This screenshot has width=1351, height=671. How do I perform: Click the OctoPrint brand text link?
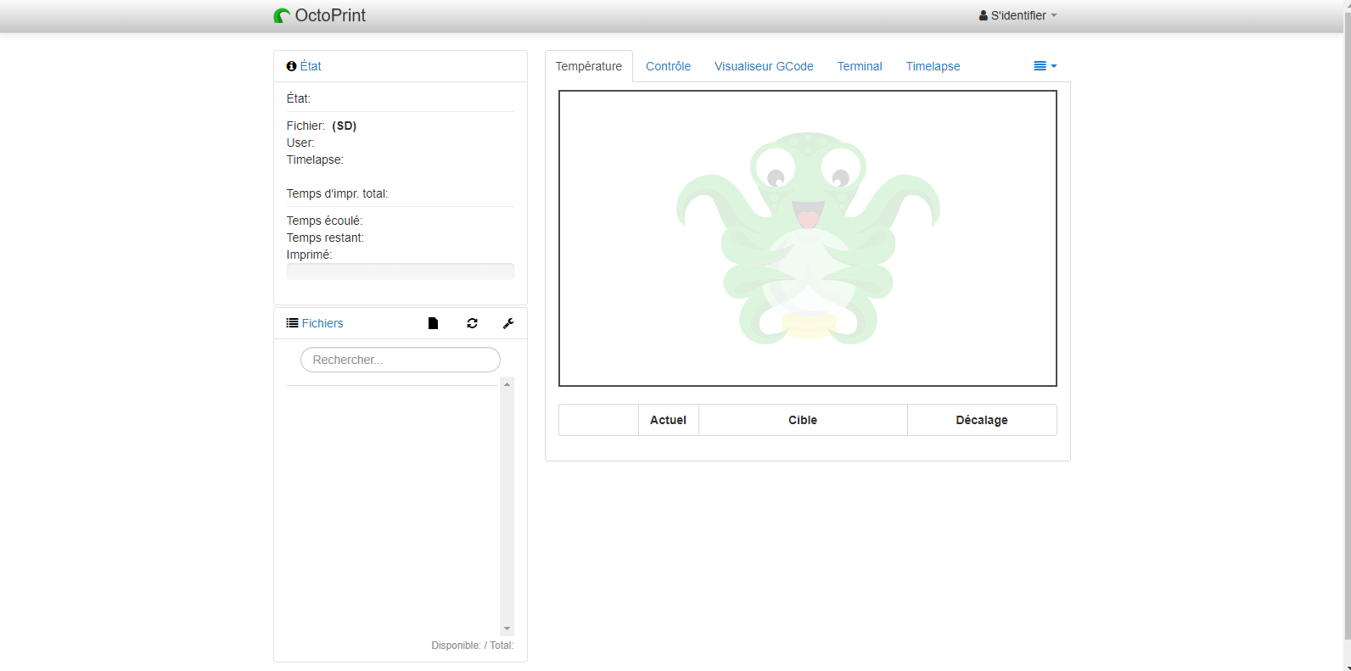(x=330, y=16)
